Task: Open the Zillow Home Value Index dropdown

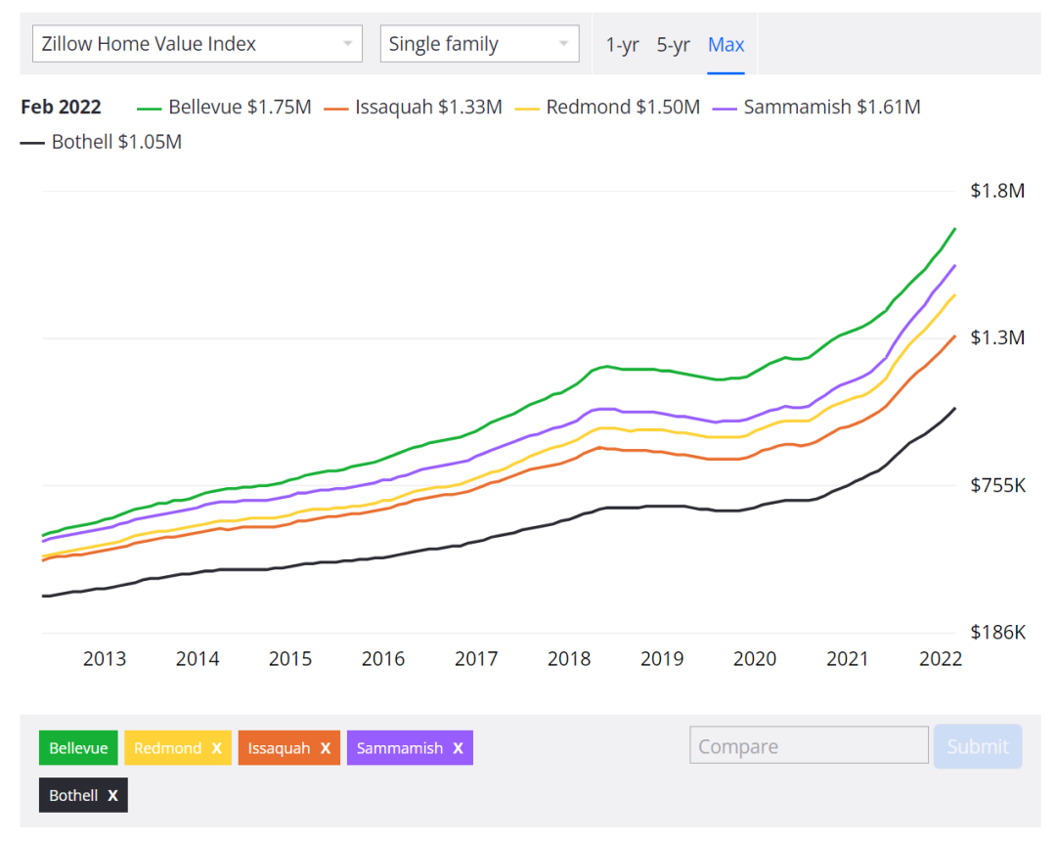Action: click(198, 44)
